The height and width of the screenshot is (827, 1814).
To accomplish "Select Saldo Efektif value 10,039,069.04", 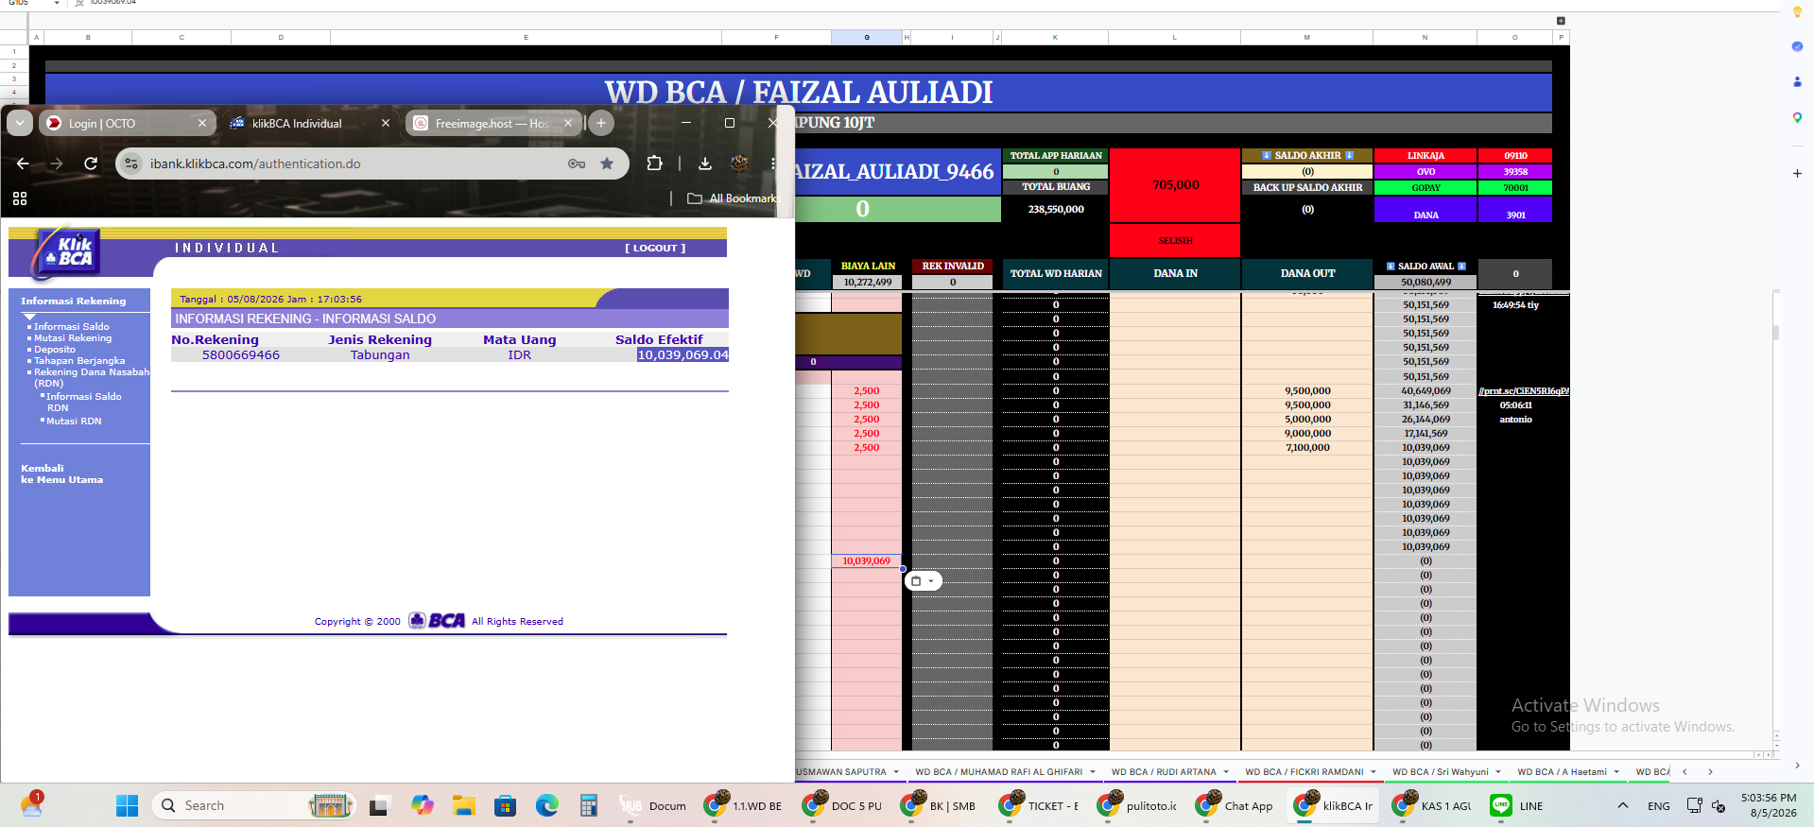I will 682,355.
